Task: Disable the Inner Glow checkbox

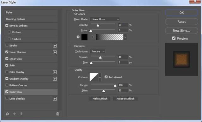Action: pyautogui.click(x=7, y=59)
